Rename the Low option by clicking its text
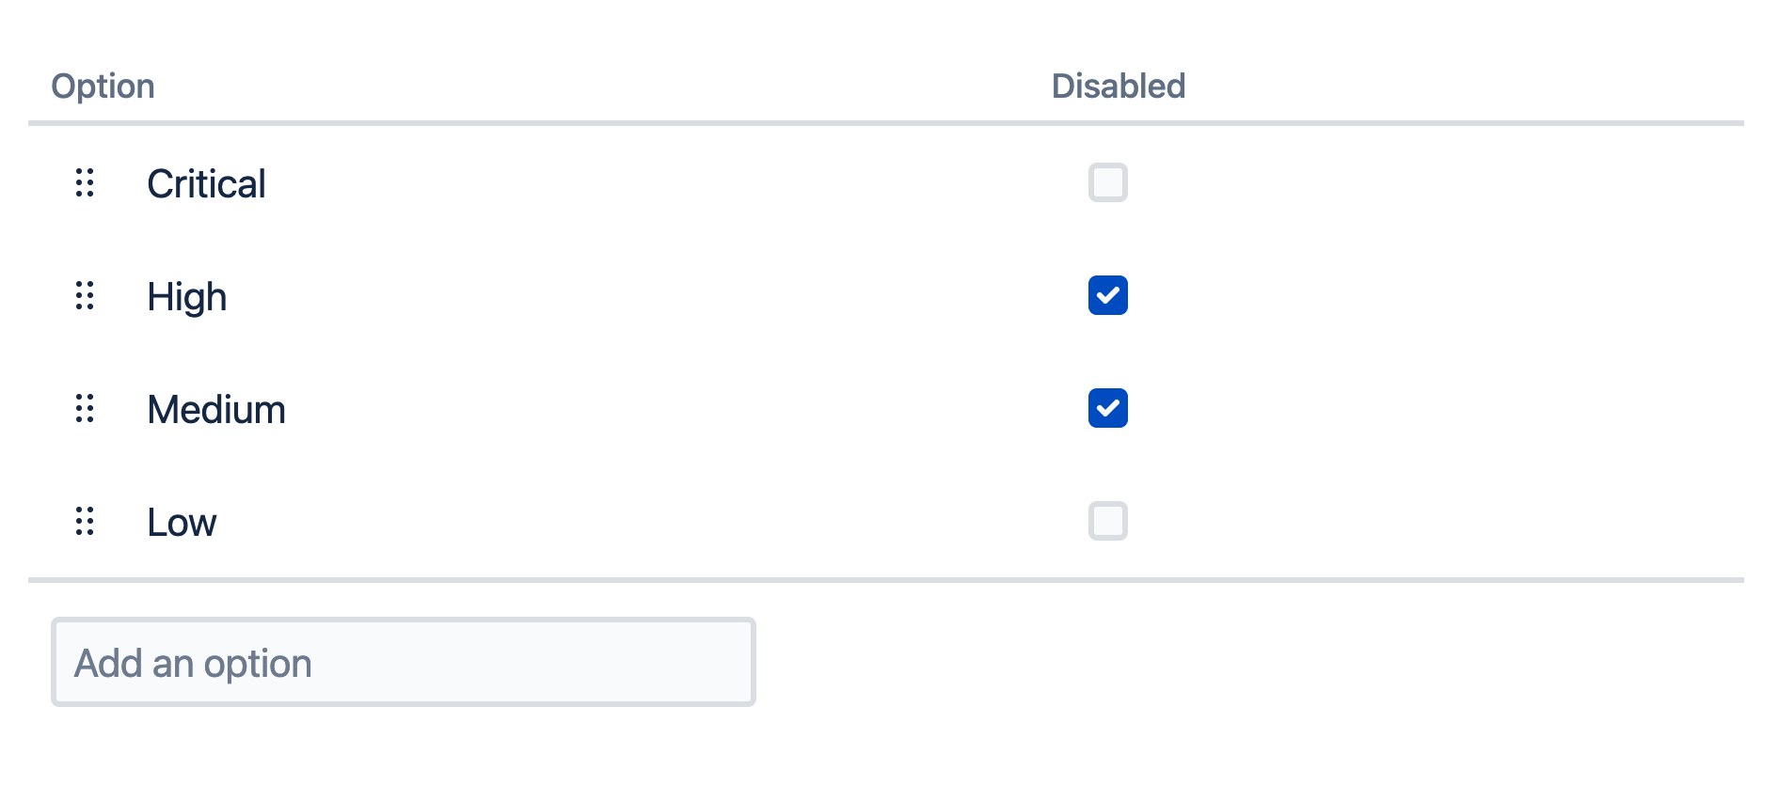 click(182, 523)
